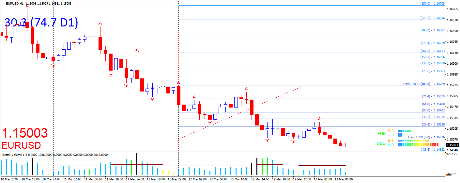Click the "10 Mar 2026" date on time axis
The height and width of the screenshot is (183, 460).
(x=9, y=179)
